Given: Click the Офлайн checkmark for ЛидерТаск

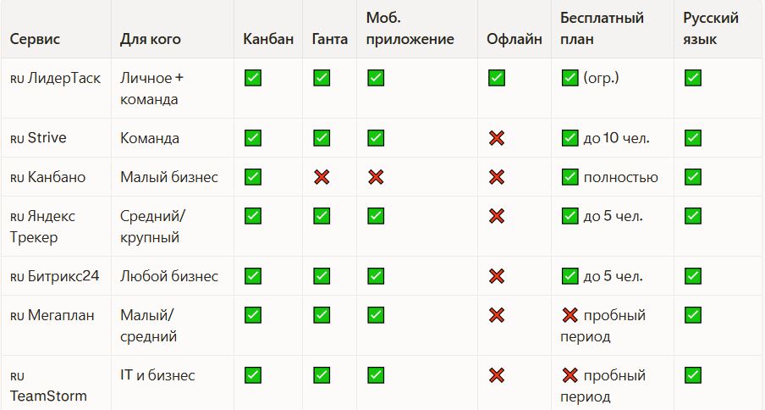Looking at the screenshot, I should tap(497, 79).
